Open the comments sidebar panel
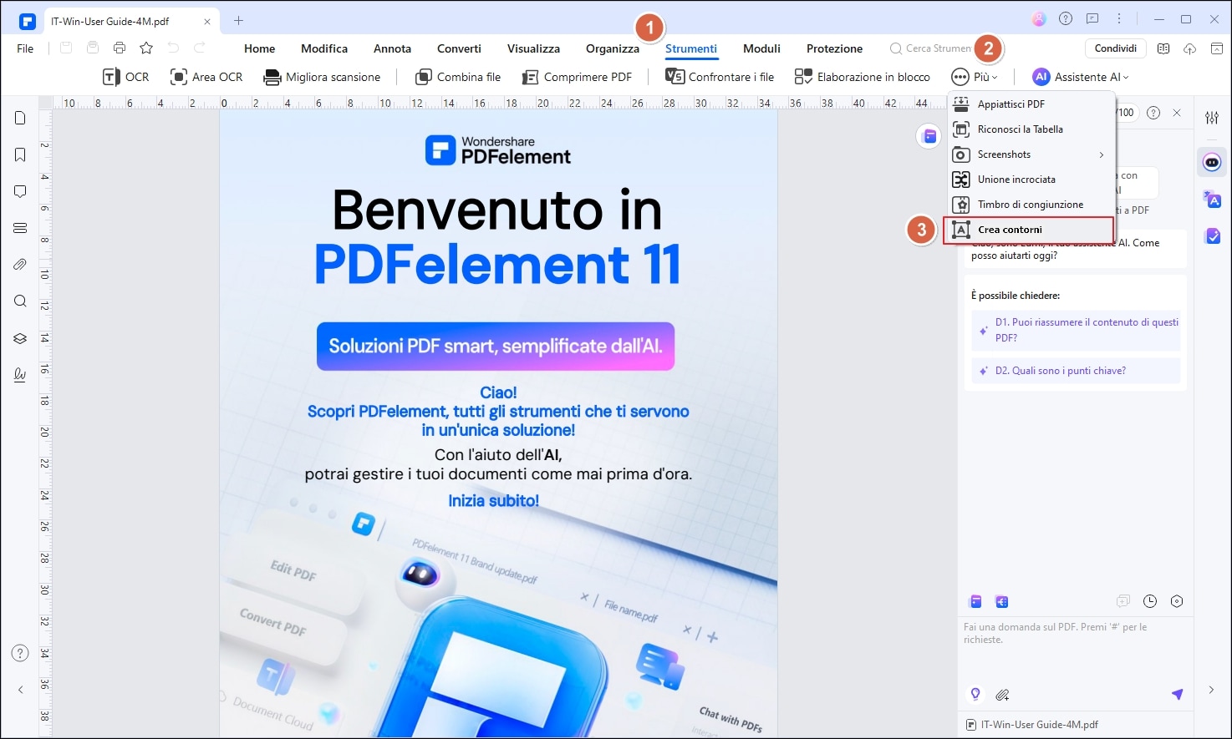Viewport: 1232px width, 739px height. point(20,191)
